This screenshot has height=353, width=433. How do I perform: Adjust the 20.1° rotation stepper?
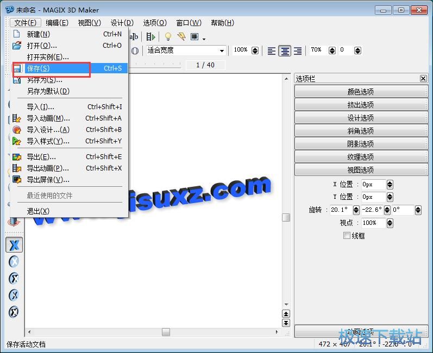tap(356, 210)
